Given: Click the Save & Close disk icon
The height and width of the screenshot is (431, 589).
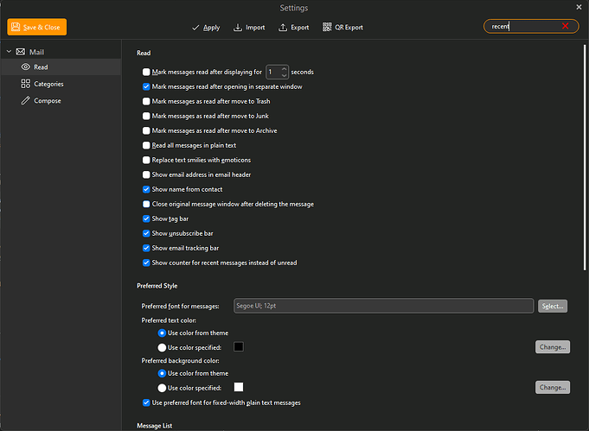Looking at the screenshot, I should pyautogui.click(x=16, y=27).
